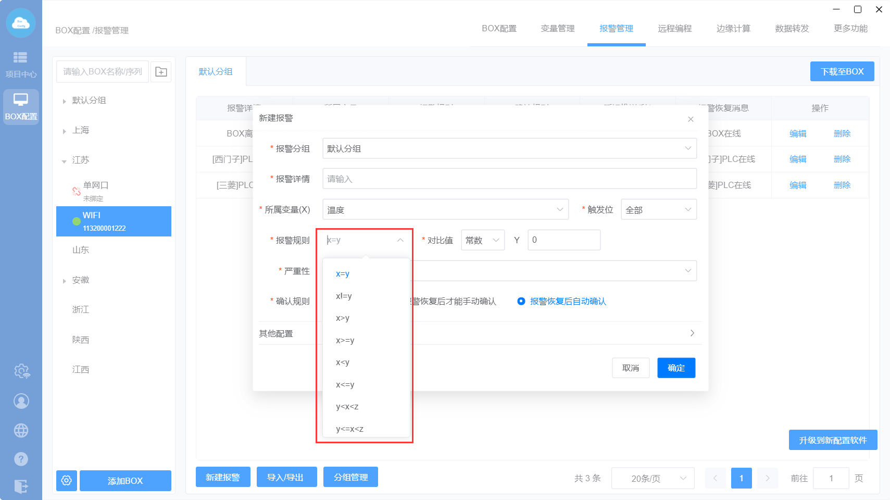This screenshot has width=890, height=500.
Task: Open the 项目中心 sidebar icon
Action: pos(21,64)
